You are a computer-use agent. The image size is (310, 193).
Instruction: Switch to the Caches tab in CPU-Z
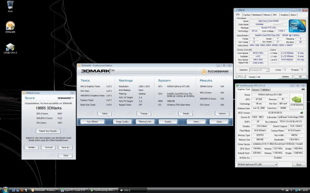(x=246, y=15)
